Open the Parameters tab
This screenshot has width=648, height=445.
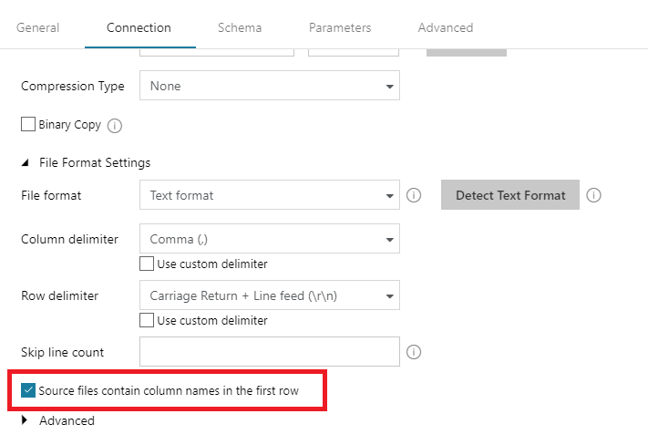coord(340,27)
